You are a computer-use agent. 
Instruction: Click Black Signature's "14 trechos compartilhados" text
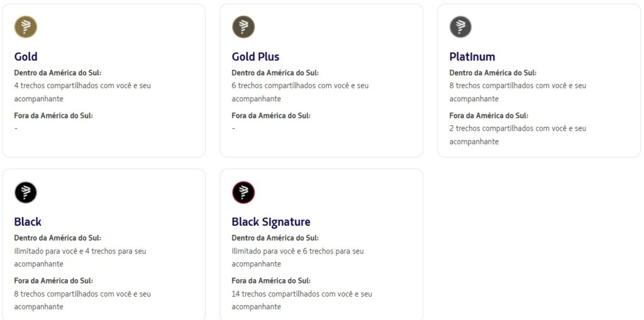pyautogui.click(x=302, y=294)
